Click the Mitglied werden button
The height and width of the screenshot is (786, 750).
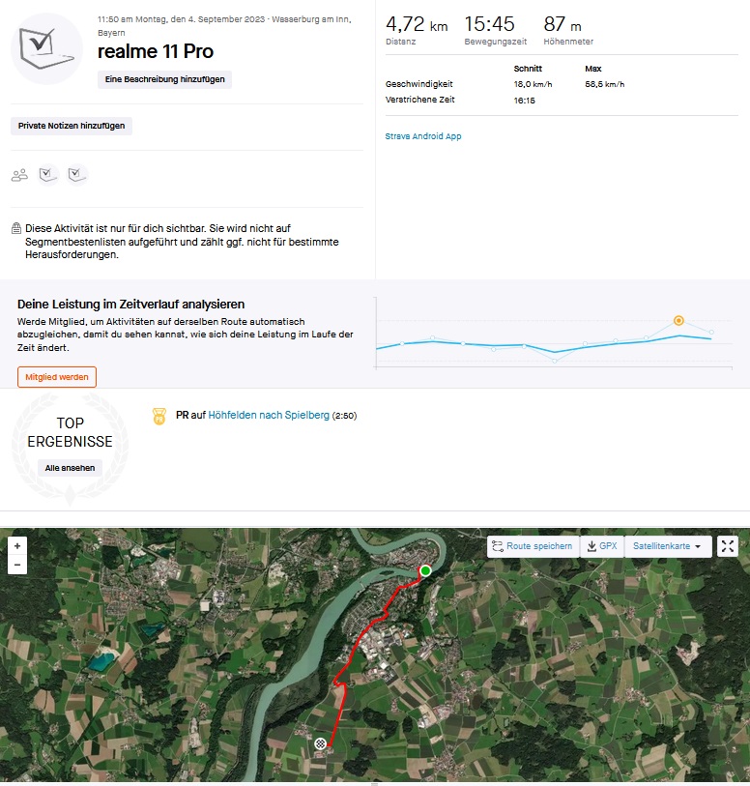(x=57, y=377)
